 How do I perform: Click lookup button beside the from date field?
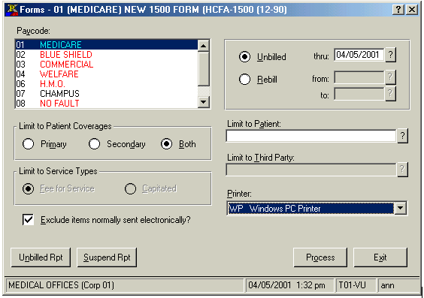coord(390,77)
